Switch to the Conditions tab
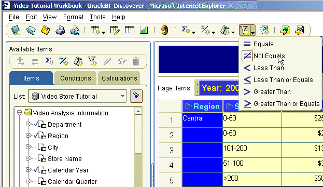Screen dimensions: 323x187 tap(75, 78)
